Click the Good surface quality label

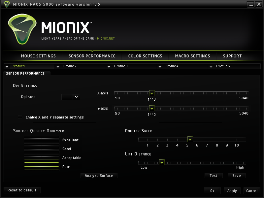coord(67,149)
